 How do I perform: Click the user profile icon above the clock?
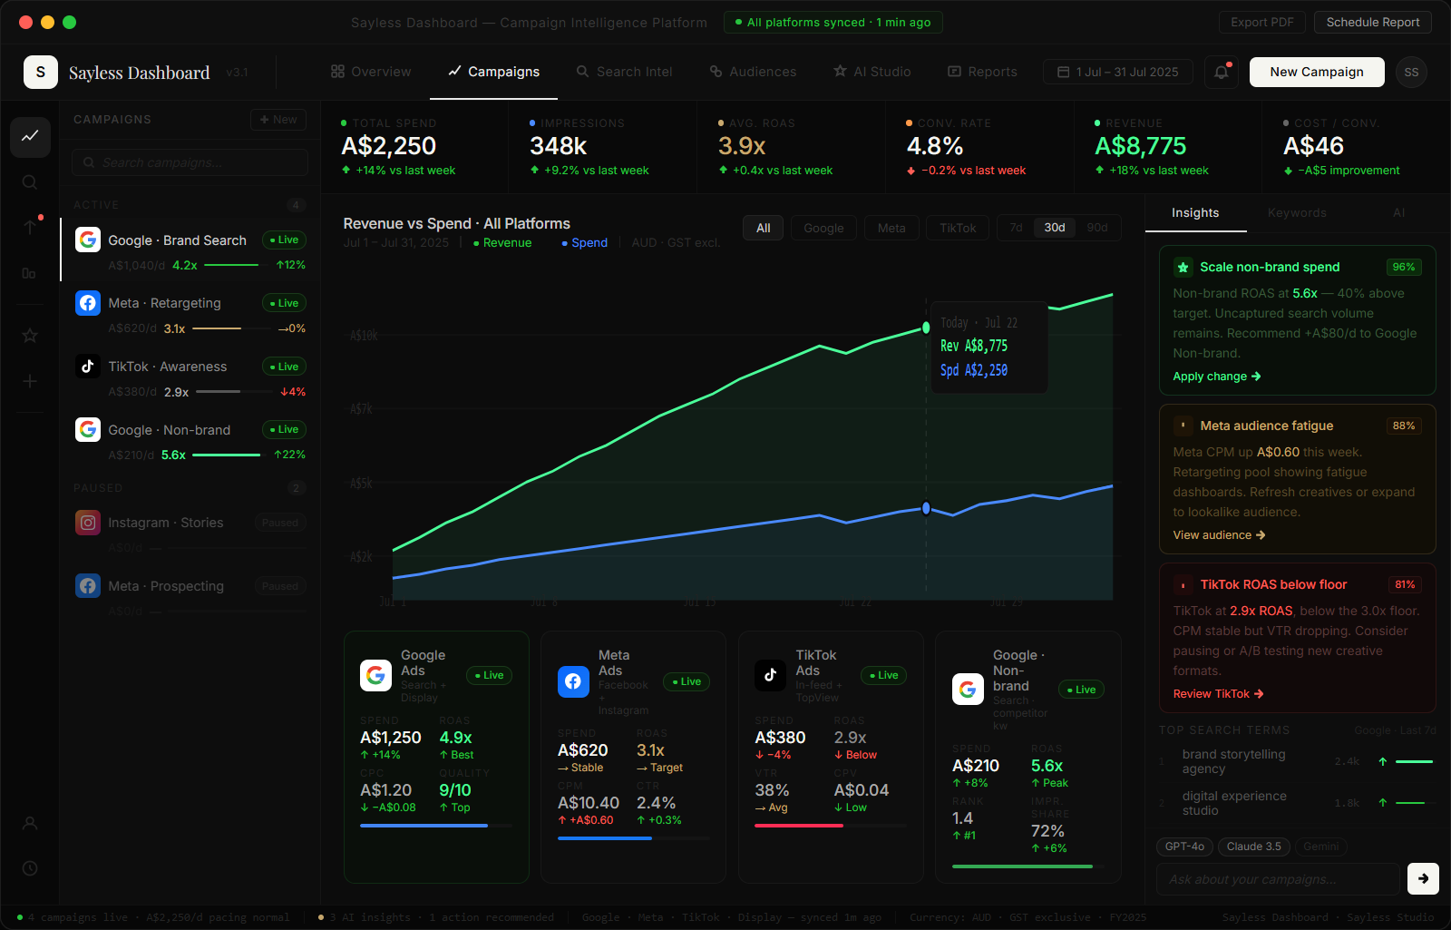(30, 824)
